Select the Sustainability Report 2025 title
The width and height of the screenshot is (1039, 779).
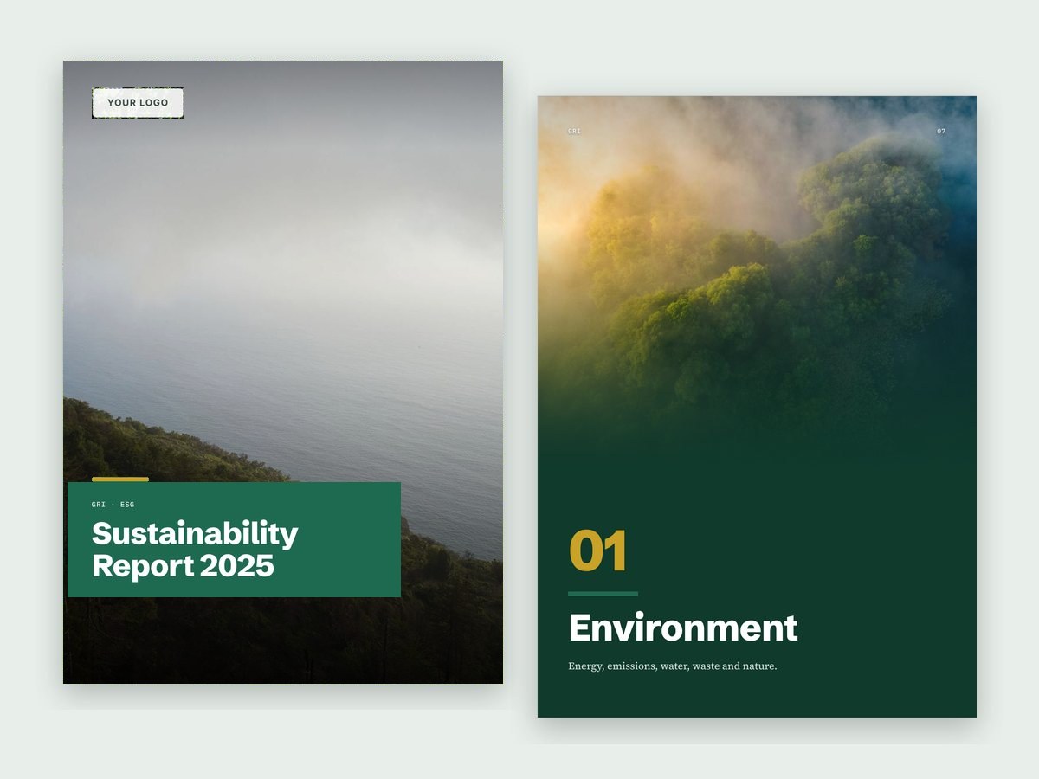[x=195, y=550]
